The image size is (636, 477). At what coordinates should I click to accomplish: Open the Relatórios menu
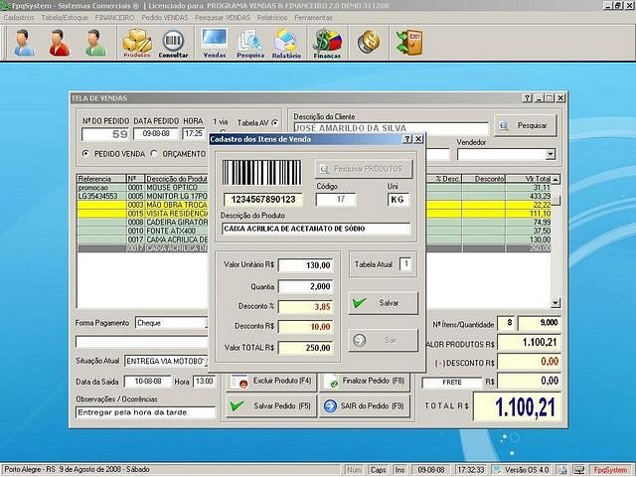[x=271, y=18]
